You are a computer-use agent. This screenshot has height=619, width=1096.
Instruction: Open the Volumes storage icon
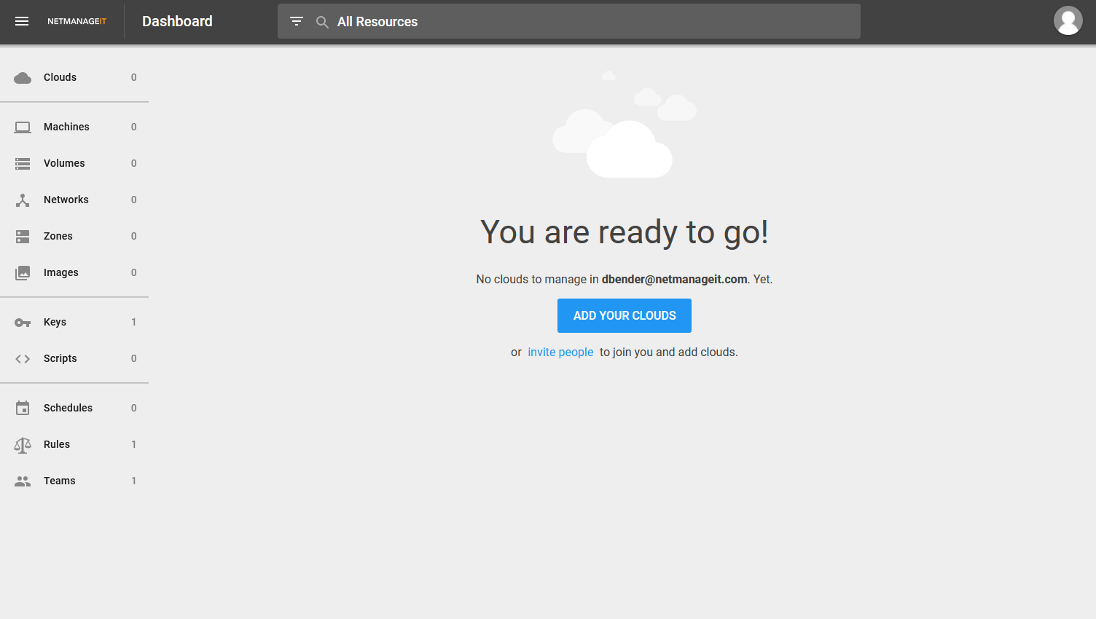tap(23, 164)
